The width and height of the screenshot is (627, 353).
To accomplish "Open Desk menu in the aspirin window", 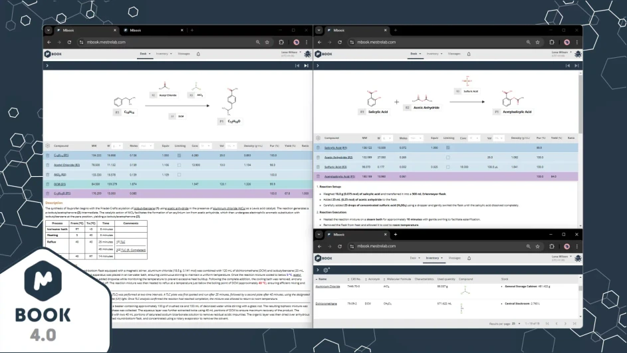I will 415,54.
